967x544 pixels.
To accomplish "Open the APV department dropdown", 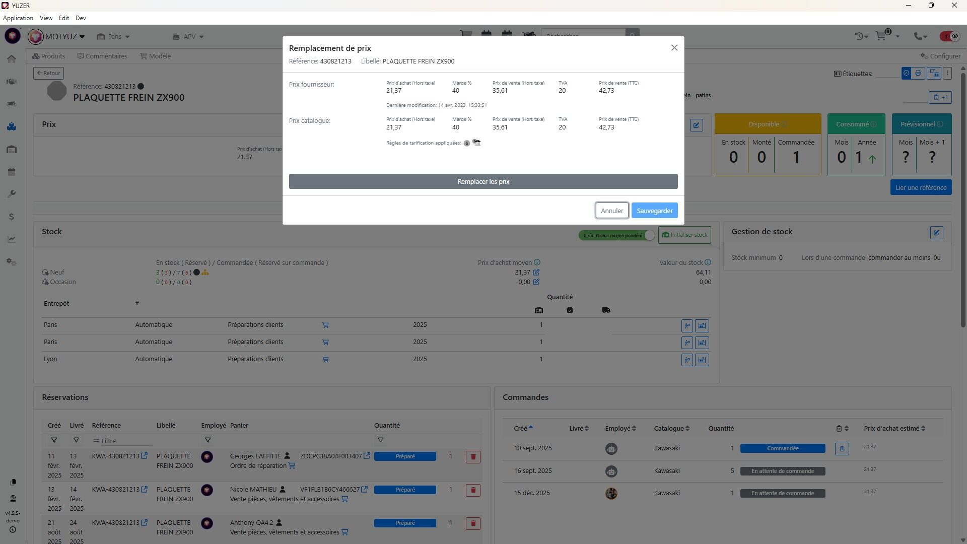I will 188,36.
